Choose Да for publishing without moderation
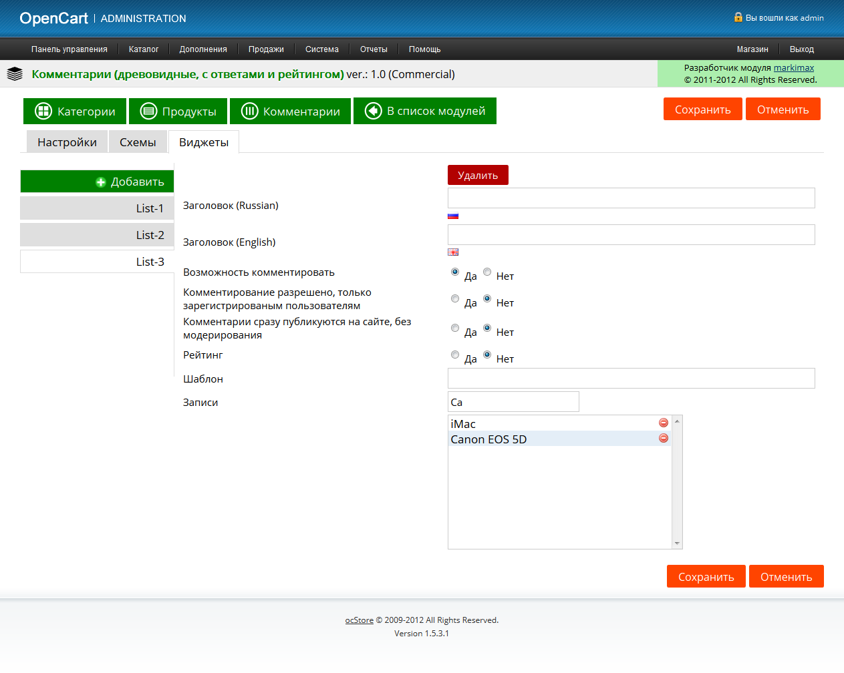Viewport: 844px width, 673px height. point(455,328)
